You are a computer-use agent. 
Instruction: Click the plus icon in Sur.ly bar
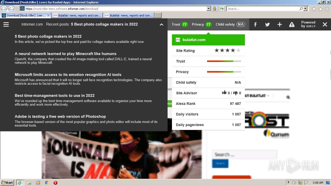pyautogui.click(x=280, y=25)
